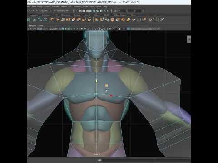Switch to the Bifrost shelf tab
Viewport: 218px width, 163px height.
point(97,15)
